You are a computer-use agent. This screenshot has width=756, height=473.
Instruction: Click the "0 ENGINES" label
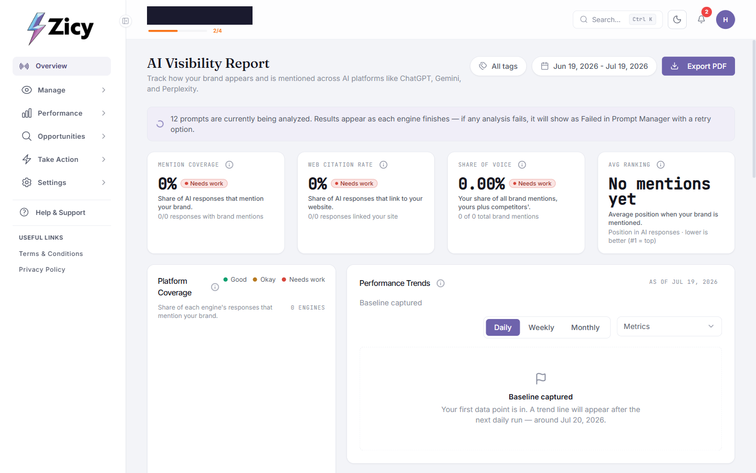tap(308, 307)
